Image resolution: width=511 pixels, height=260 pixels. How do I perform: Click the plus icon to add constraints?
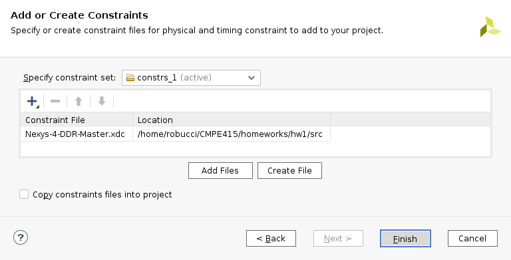click(32, 101)
